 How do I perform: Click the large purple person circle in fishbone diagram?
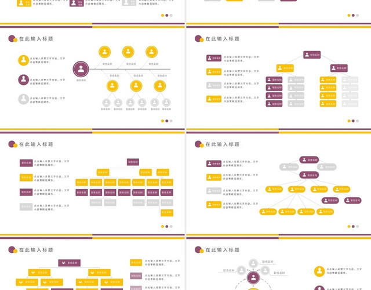(x=81, y=69)
